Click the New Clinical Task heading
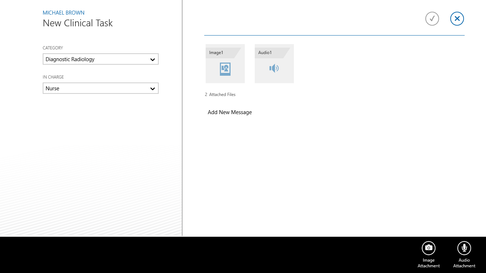The image size is (486, 273). point(78,23)
